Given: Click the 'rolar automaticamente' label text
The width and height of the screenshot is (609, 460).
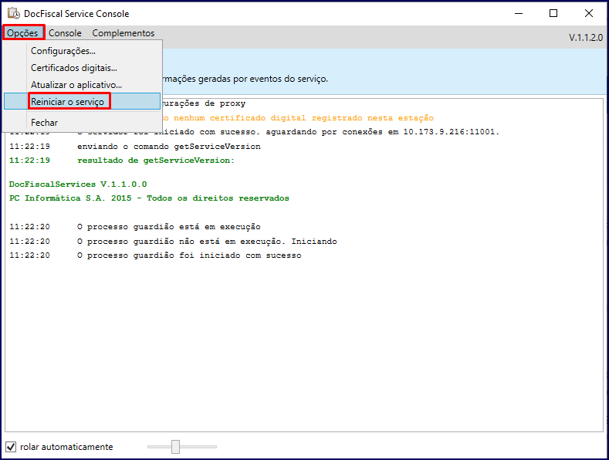Looking at the screenshot, I should [66, 447].
